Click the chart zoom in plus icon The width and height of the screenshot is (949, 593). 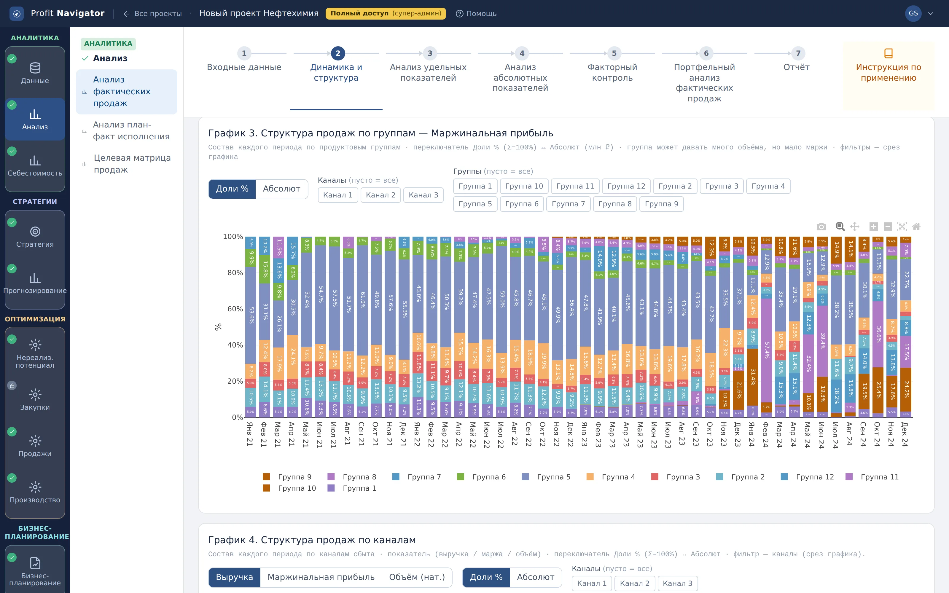(873, 227)
